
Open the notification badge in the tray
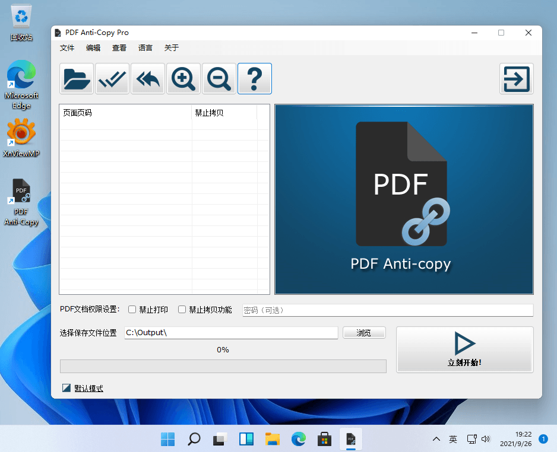tap(543, 439)
